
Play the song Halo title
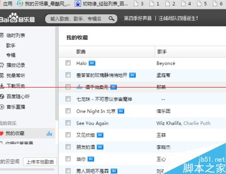[x=81, y=63]
